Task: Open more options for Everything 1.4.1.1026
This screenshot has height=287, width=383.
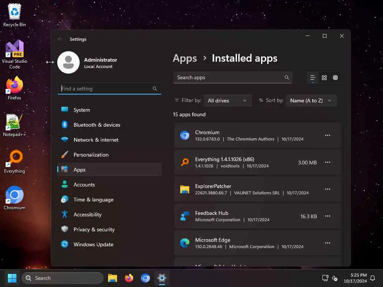Action: click(x=328, y=162)
